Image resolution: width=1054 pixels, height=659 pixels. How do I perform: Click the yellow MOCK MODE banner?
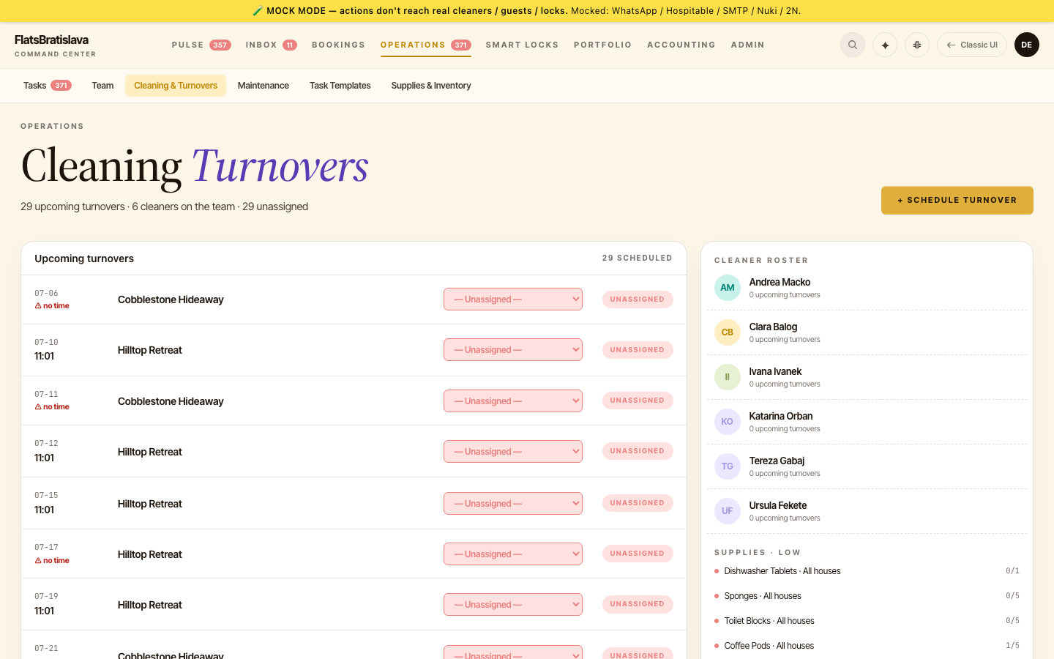pyautogui.click(x=527, y=11)
